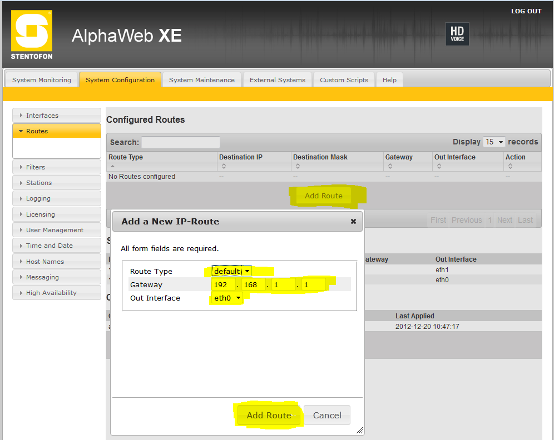Open the Route Type dropdown

coord(231,271)
